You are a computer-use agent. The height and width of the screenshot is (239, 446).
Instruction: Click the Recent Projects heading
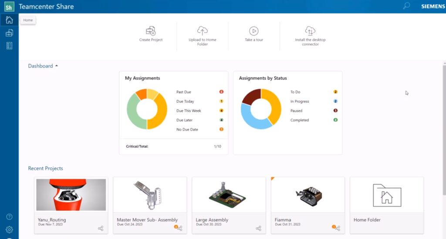point(45,168)
